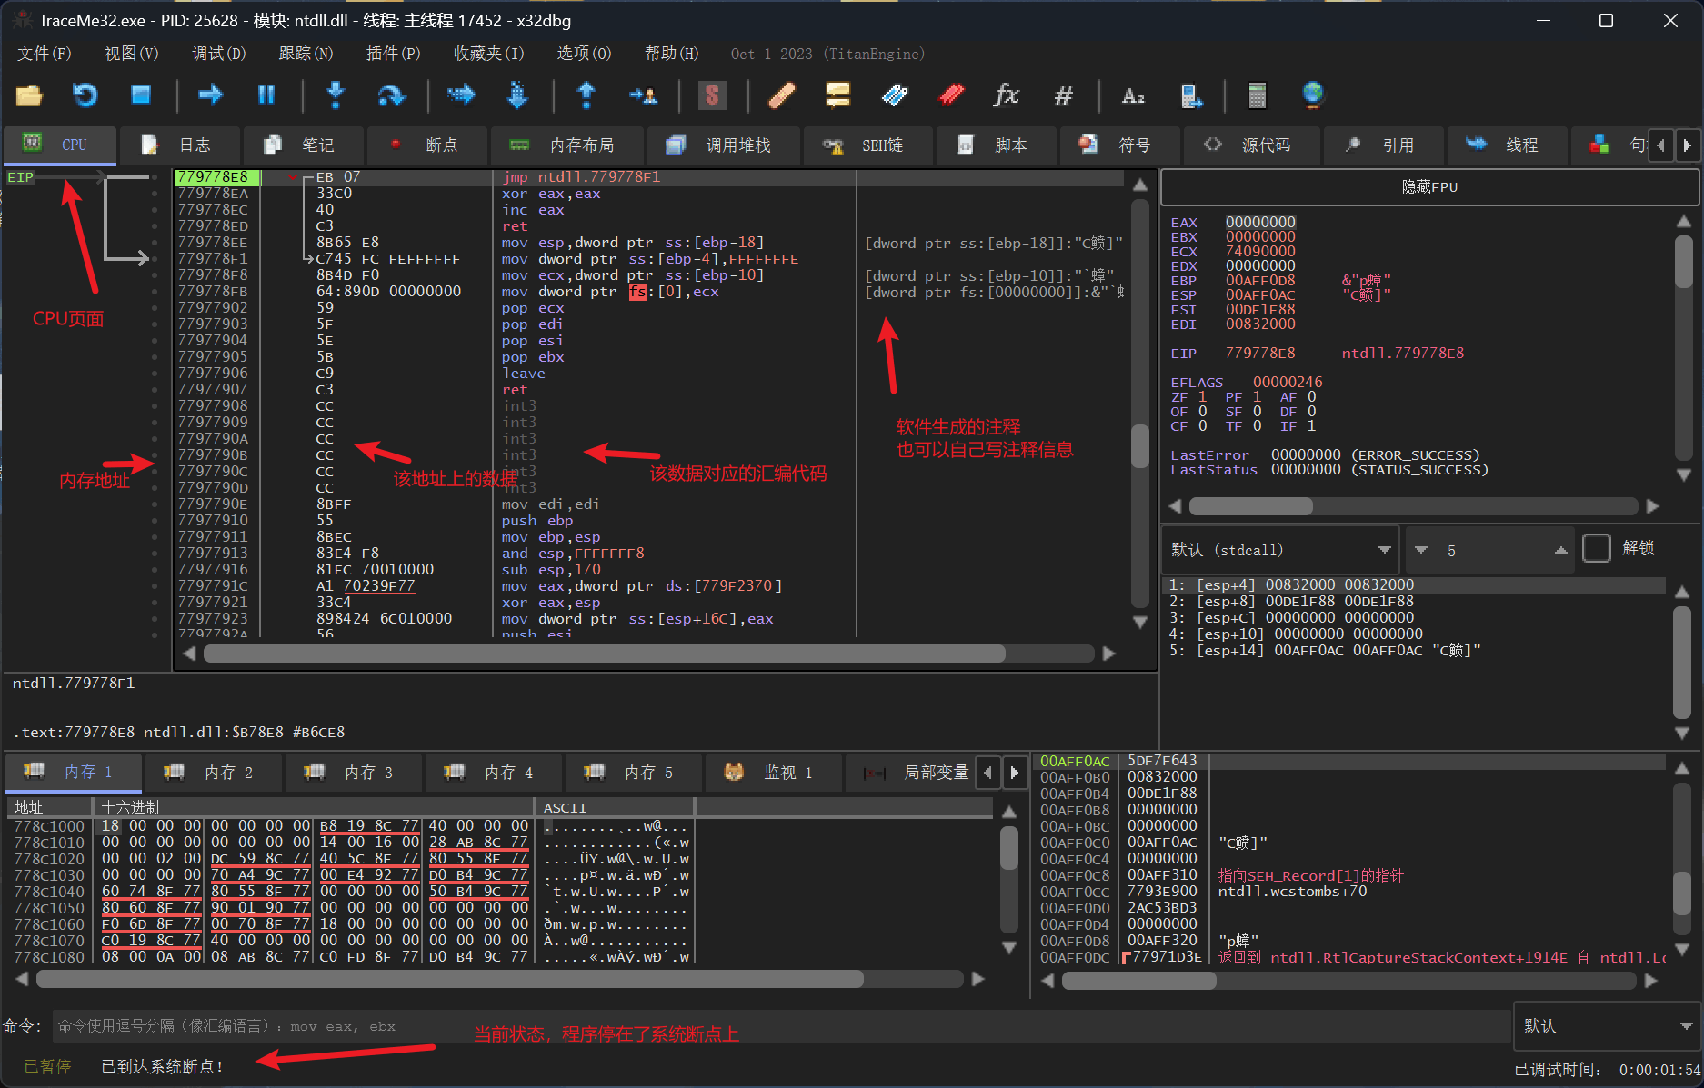
Task: Open the strings Az icon
Action: tap(1133, 95)
